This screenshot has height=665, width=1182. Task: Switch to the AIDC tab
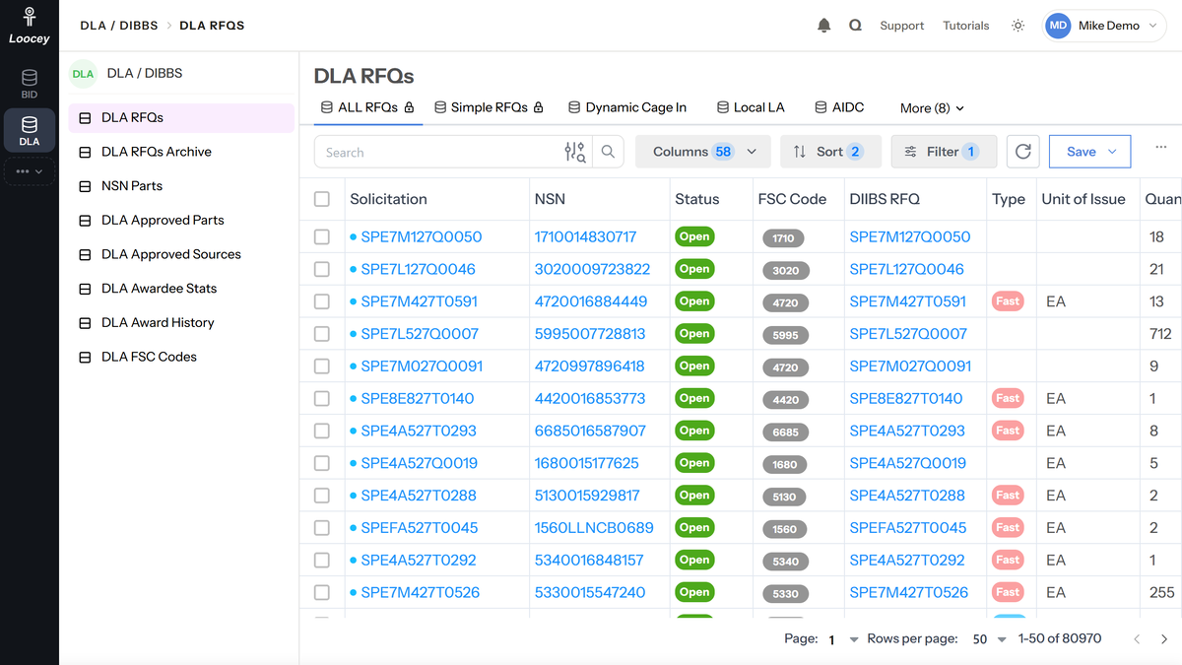tap(839, 107)
